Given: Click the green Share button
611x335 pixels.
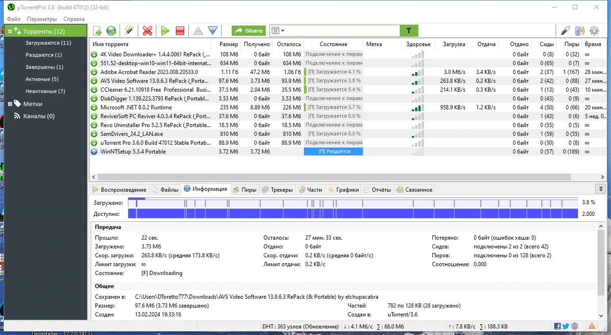Looking at the screenshot, I should 248,31.
